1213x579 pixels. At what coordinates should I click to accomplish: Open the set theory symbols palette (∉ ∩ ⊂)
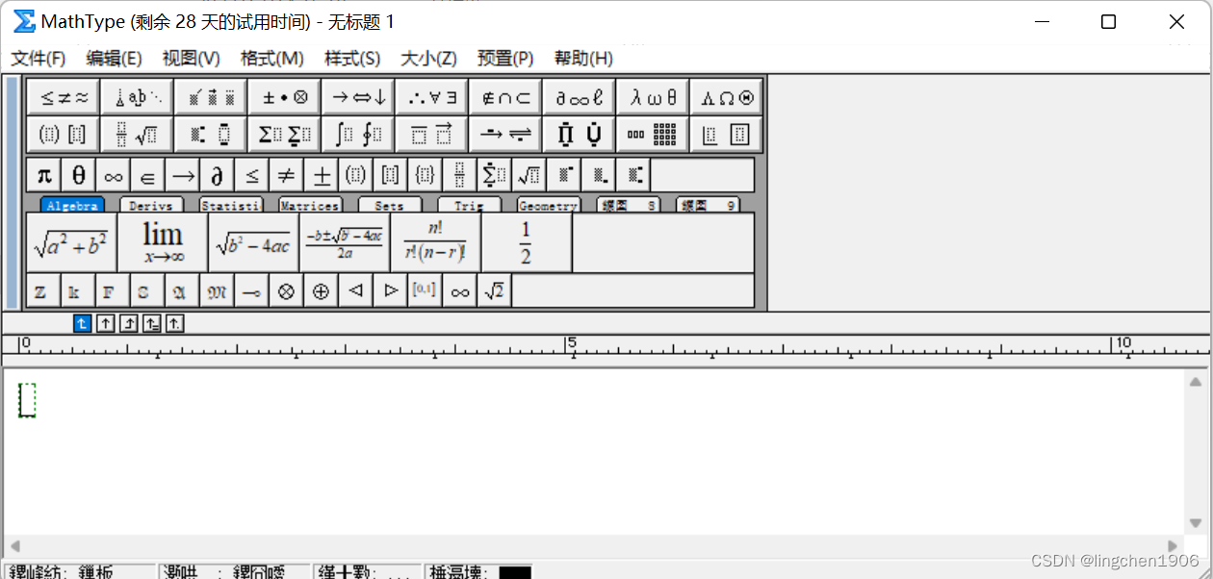tap(505, 97)
